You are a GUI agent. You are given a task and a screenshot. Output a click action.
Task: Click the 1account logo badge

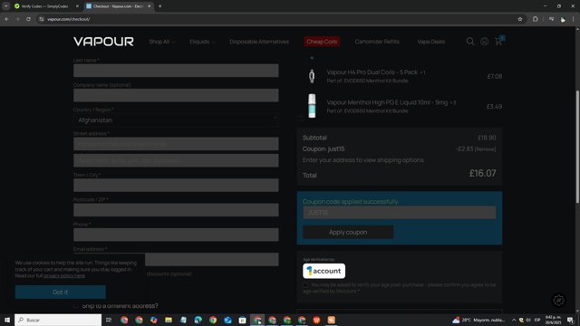[x=324, y=271]
